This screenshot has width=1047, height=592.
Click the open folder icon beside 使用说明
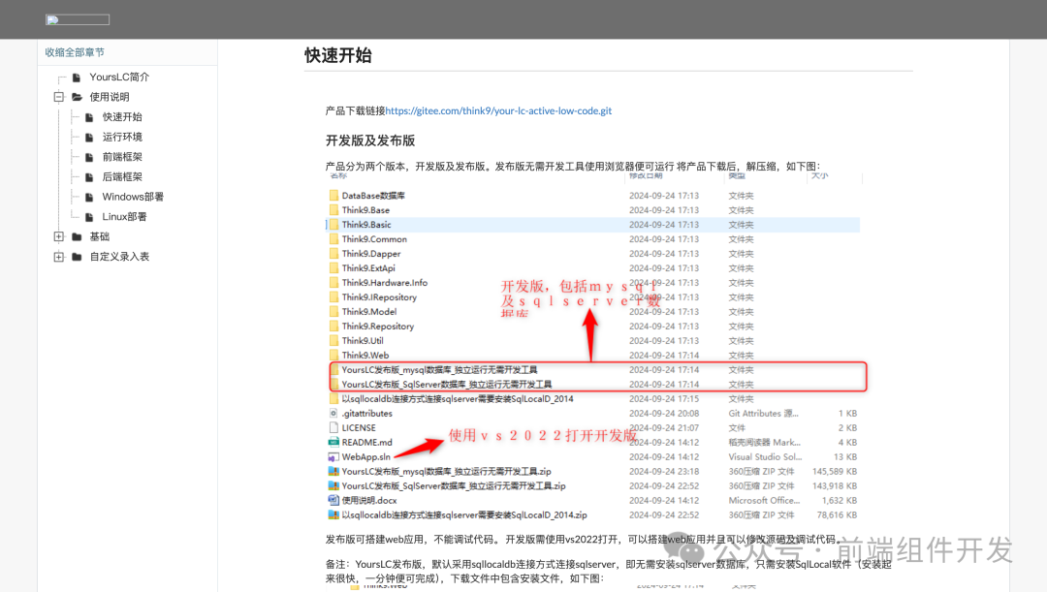click(77, 97)
